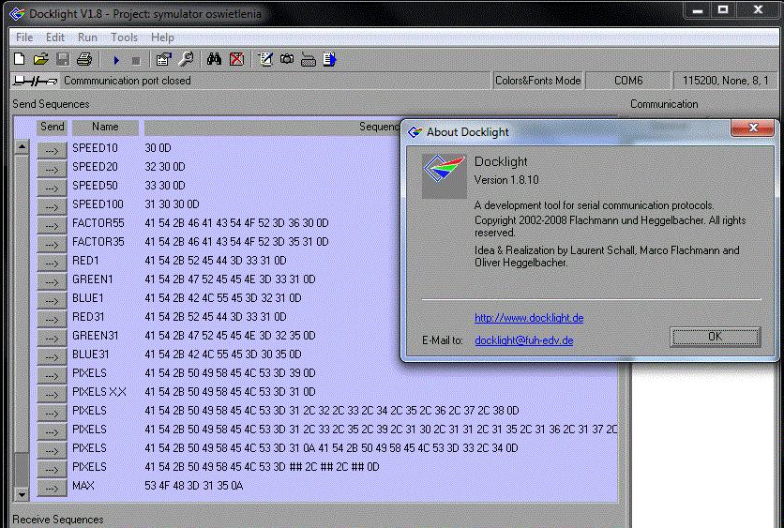Select BLUE1 sequence '41 54 2B 42 4C 55 45 3D 32 31 0D'

pos(223,298)
